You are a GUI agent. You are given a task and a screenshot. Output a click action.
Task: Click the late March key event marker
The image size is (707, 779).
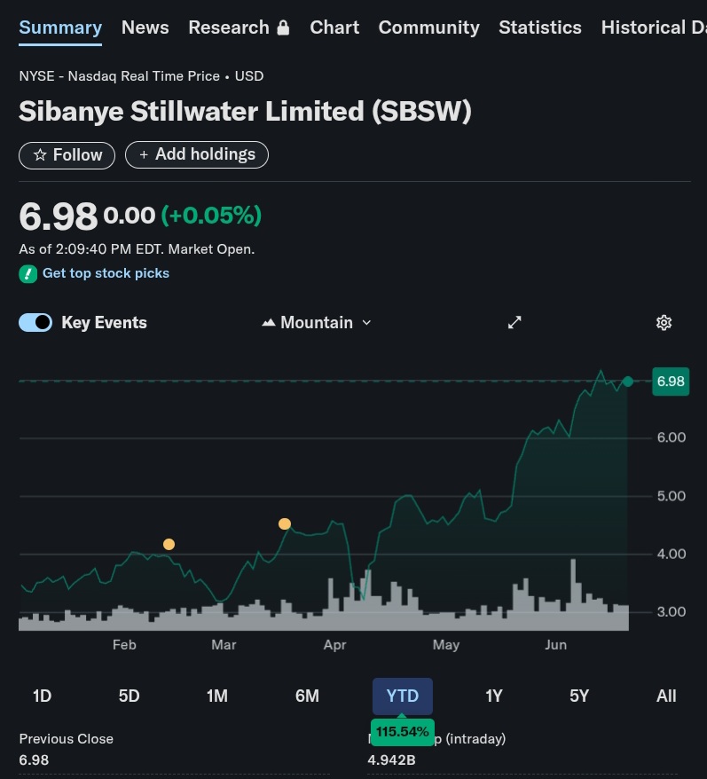[285, 524]
